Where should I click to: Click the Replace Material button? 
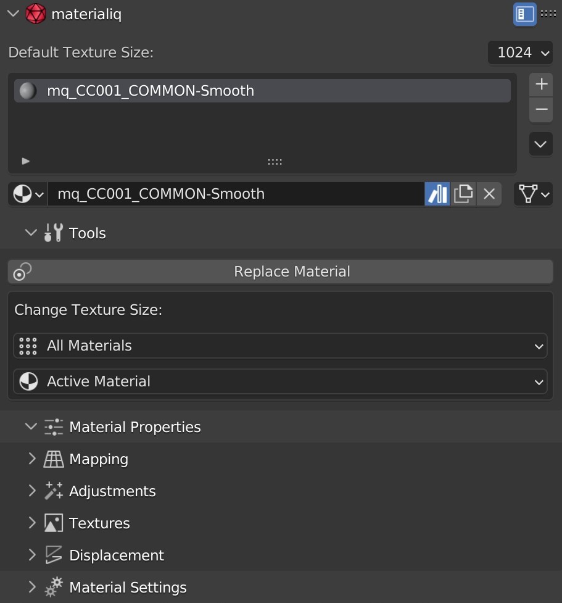tap(291, 272)
